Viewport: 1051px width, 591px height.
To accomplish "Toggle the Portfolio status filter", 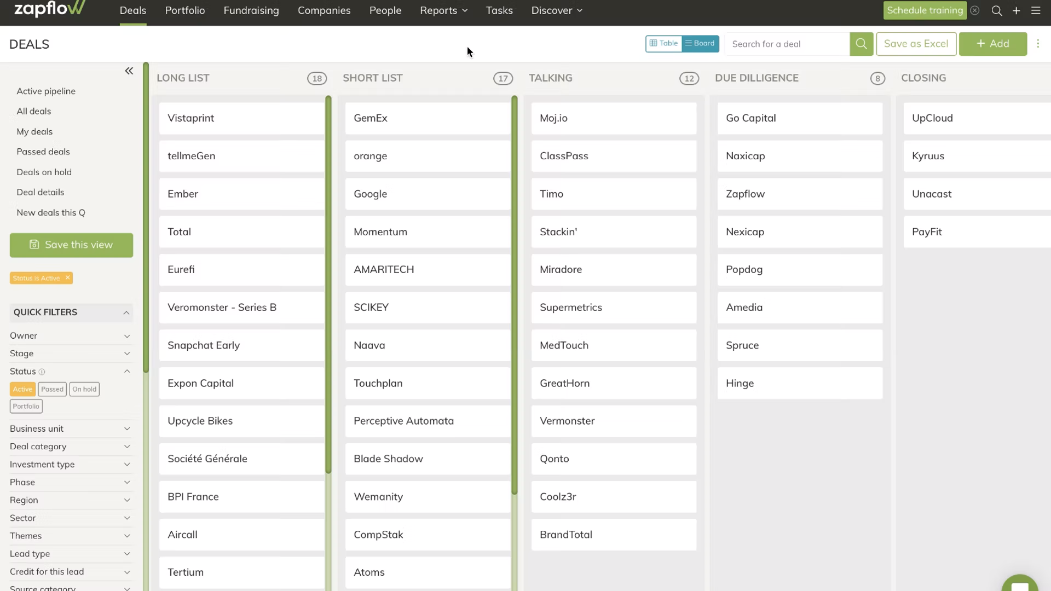I will coord(26,406).
